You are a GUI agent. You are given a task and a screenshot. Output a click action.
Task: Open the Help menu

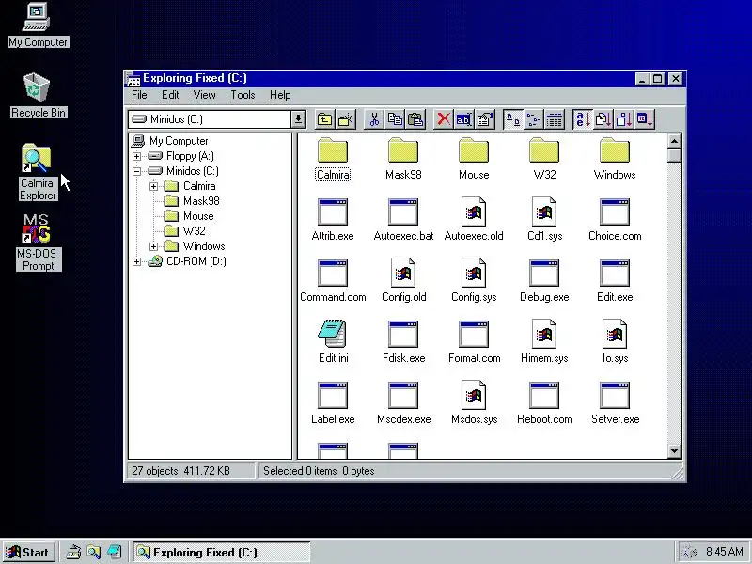point(279,95)
